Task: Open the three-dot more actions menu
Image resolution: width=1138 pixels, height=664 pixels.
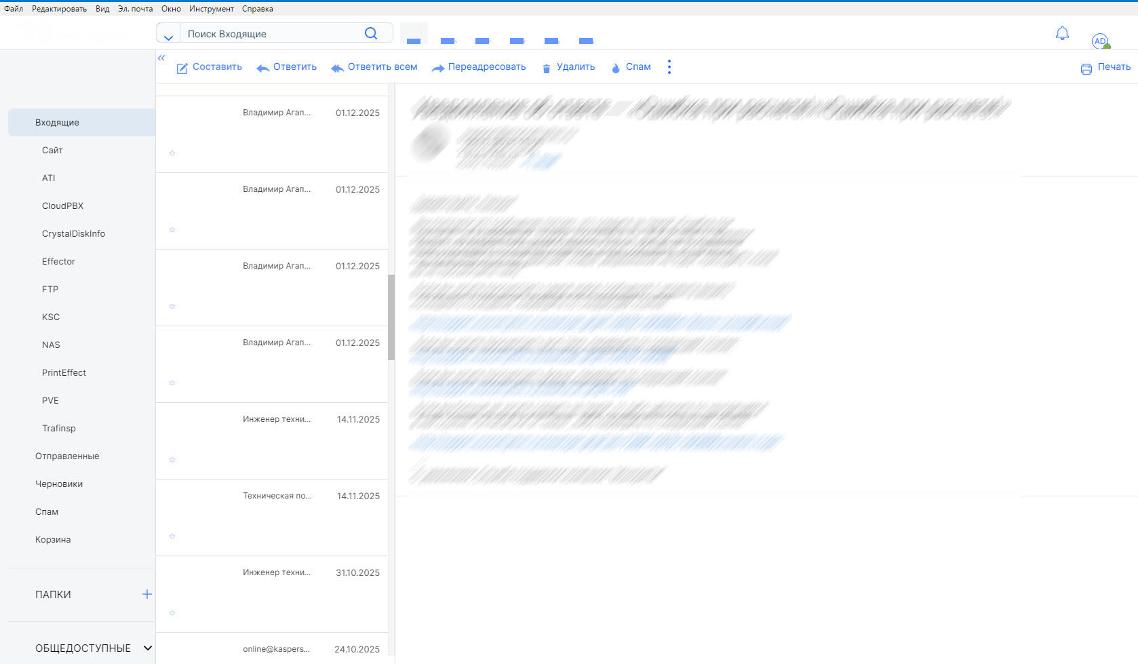Action: 669,66
